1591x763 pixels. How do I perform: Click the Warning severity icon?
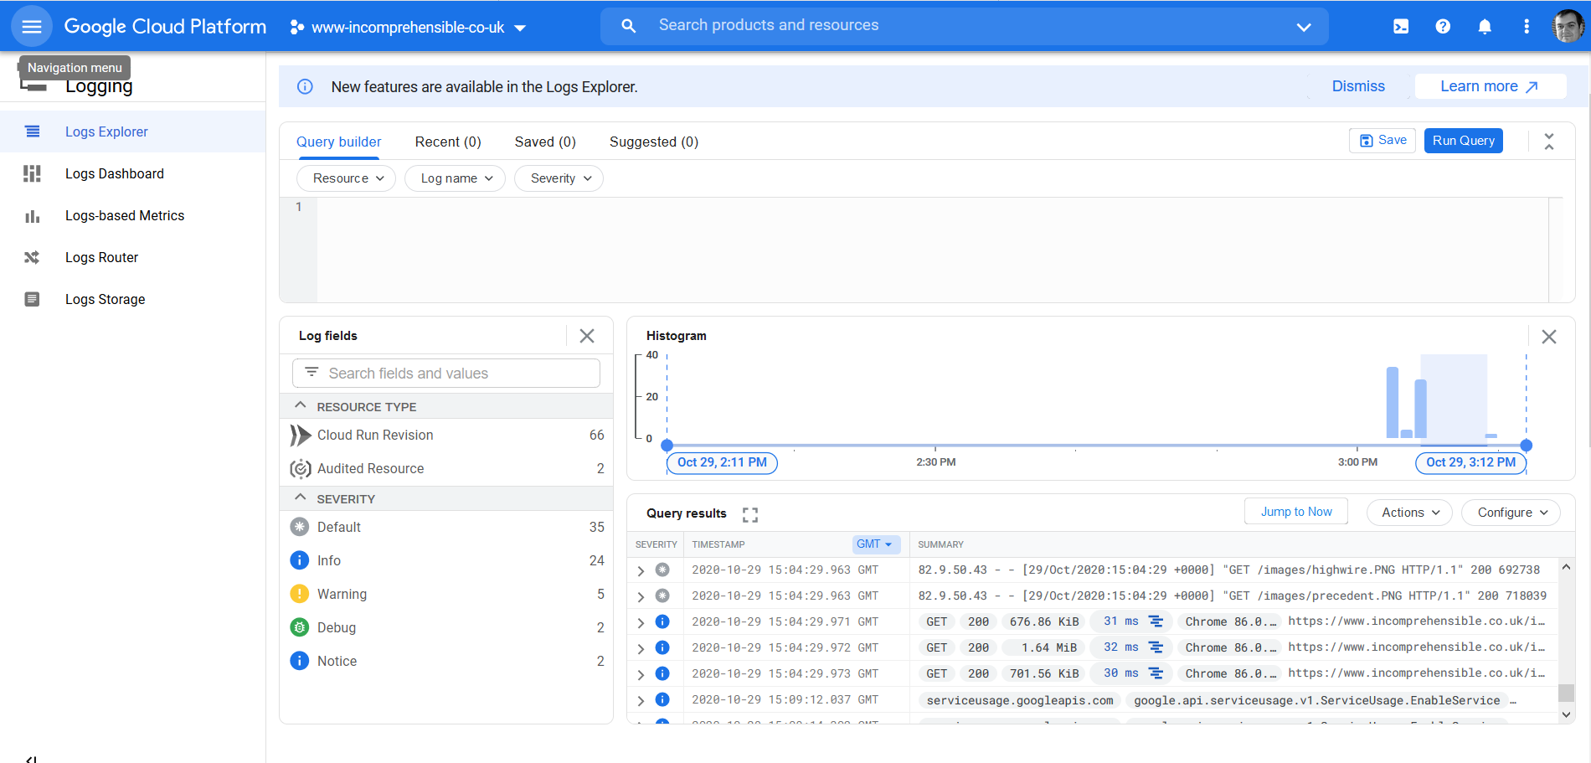[x=300, y=594]
